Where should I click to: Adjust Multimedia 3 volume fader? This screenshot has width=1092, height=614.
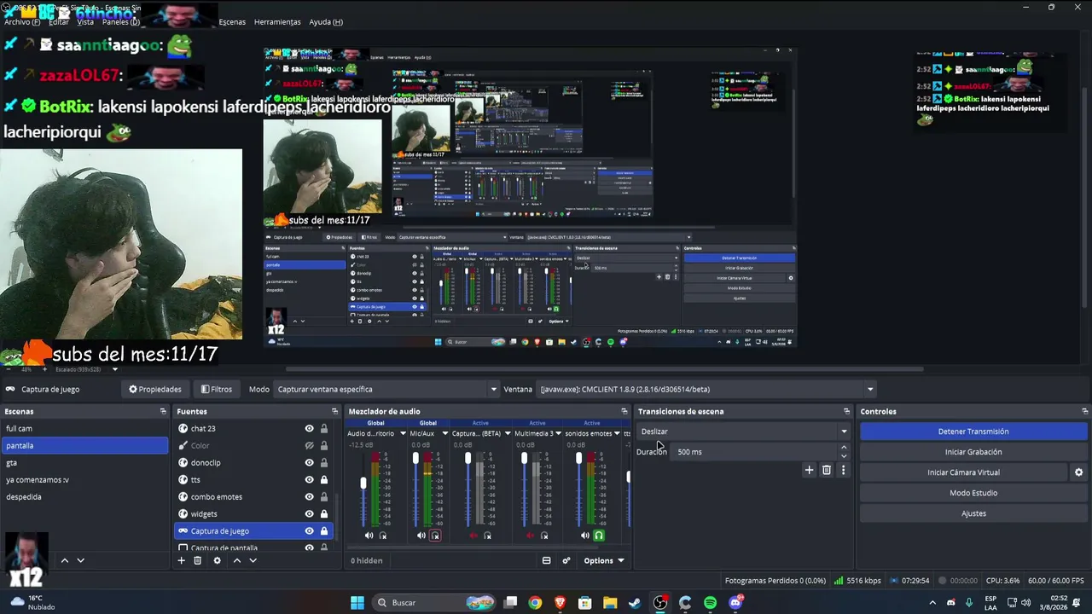[524, 459]
